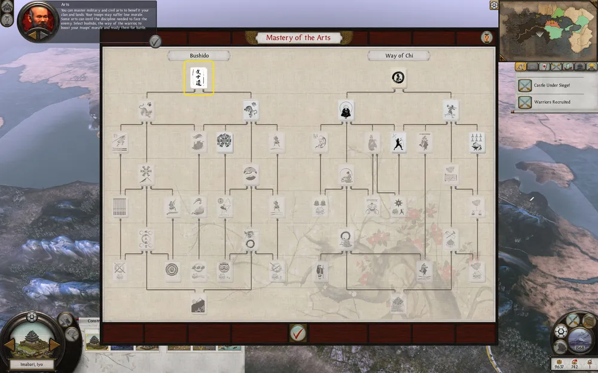
Task: Choose the bearded man with staff art
Action: (320, 272)
